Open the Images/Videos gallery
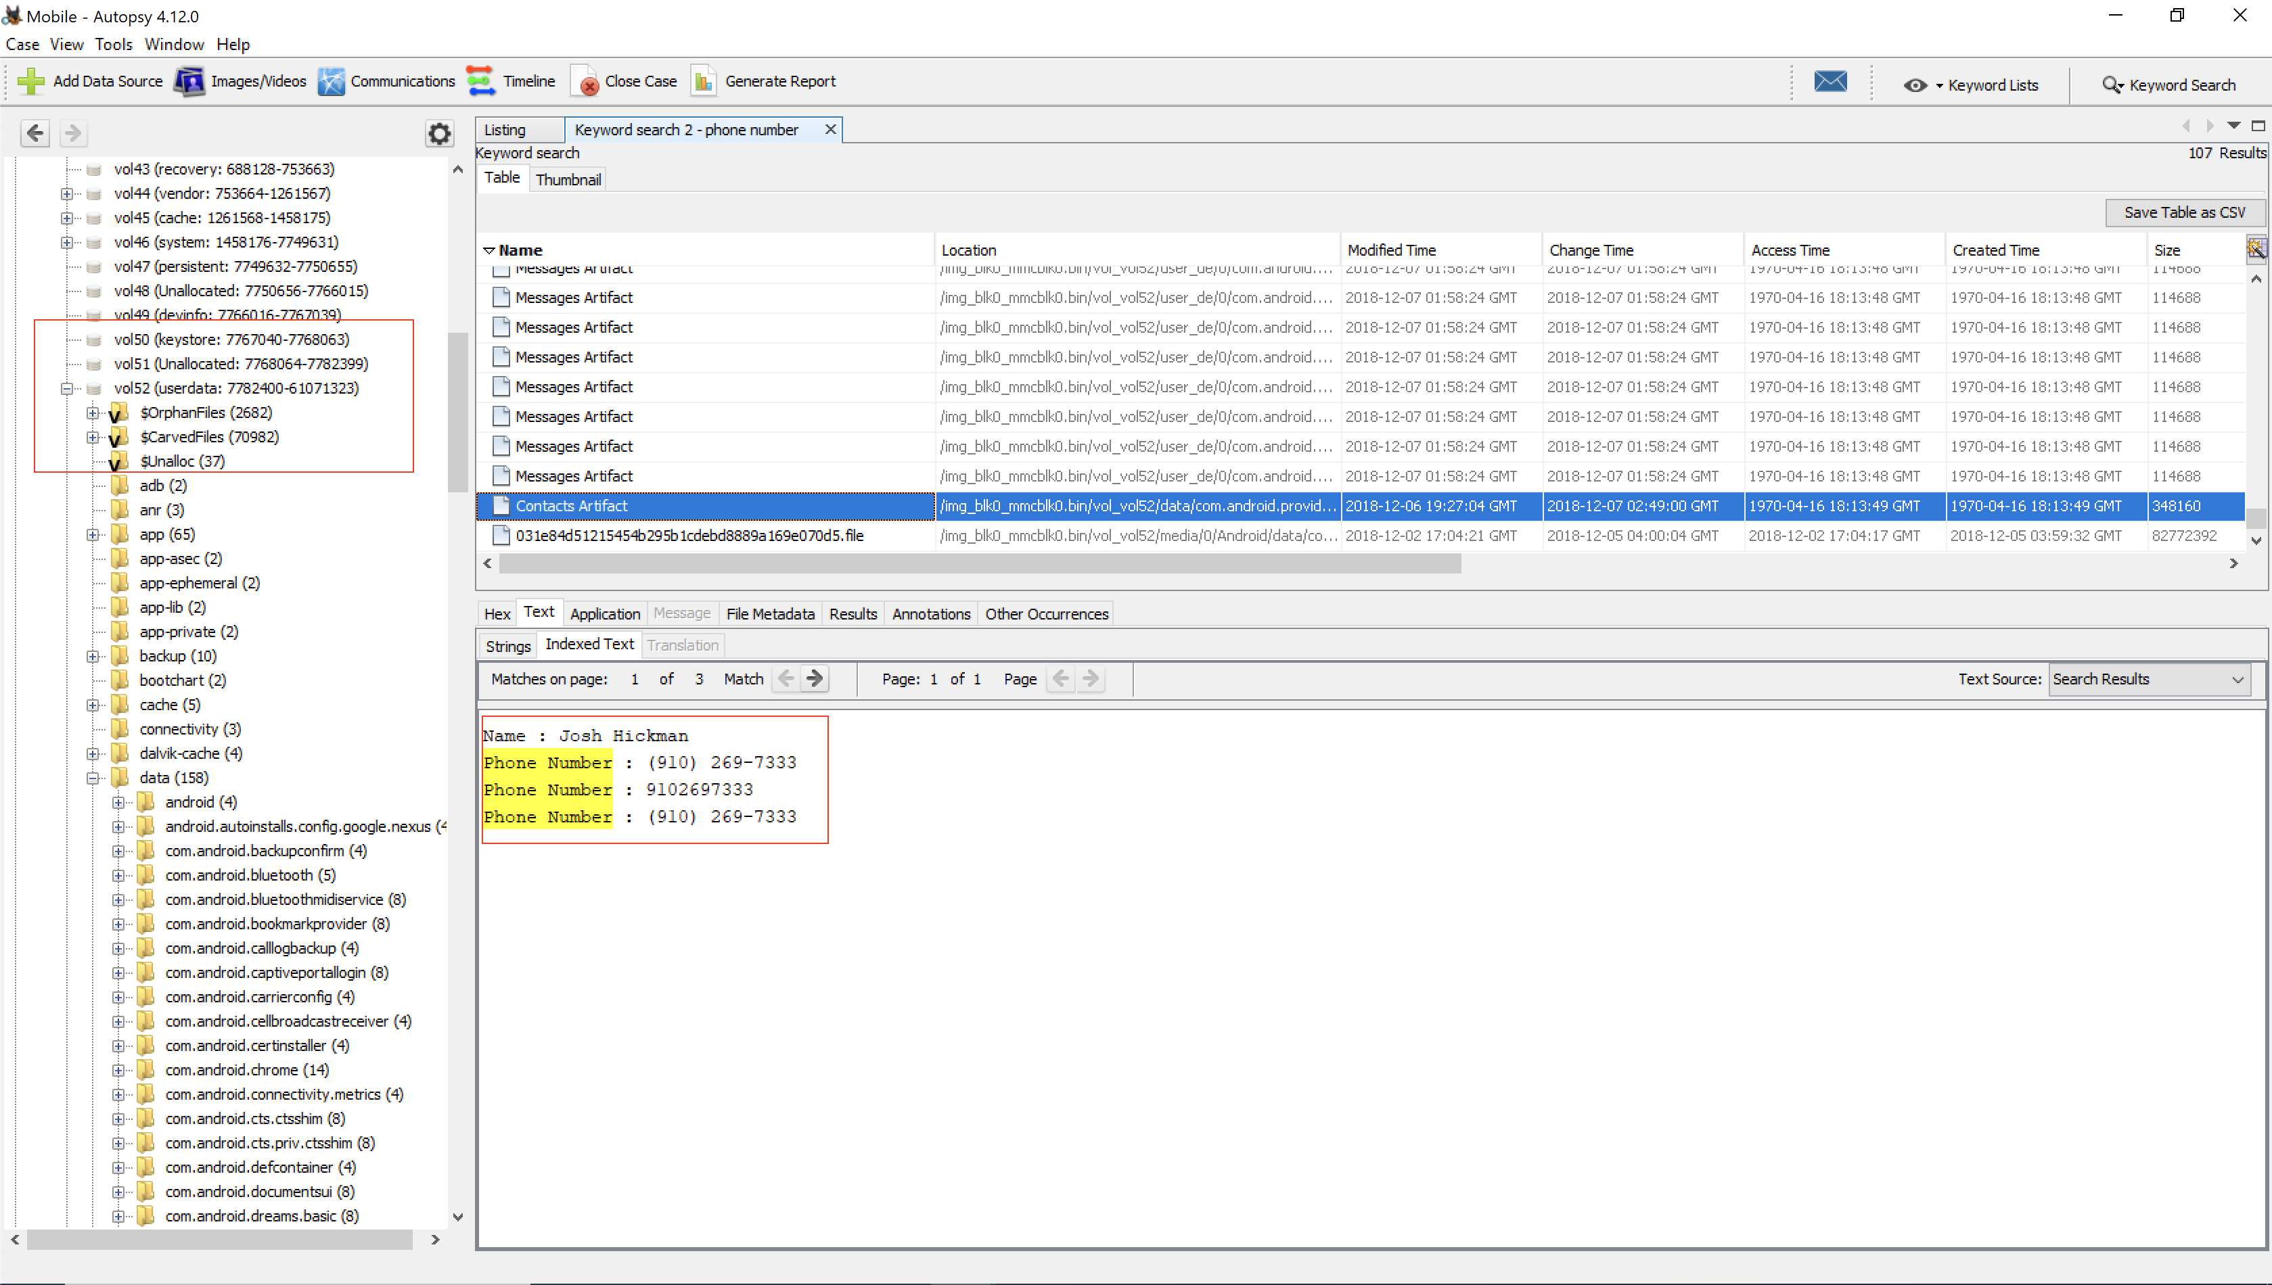This screenshot has height=1285, width=2272. click(x=240, y=81)
